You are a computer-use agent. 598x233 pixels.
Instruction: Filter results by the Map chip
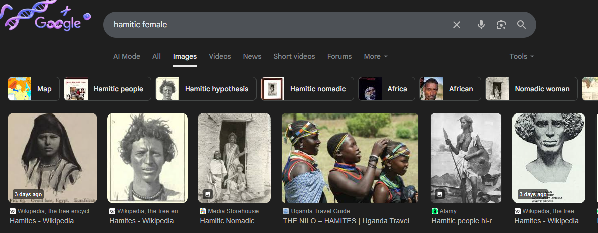[x=34, y=89]
